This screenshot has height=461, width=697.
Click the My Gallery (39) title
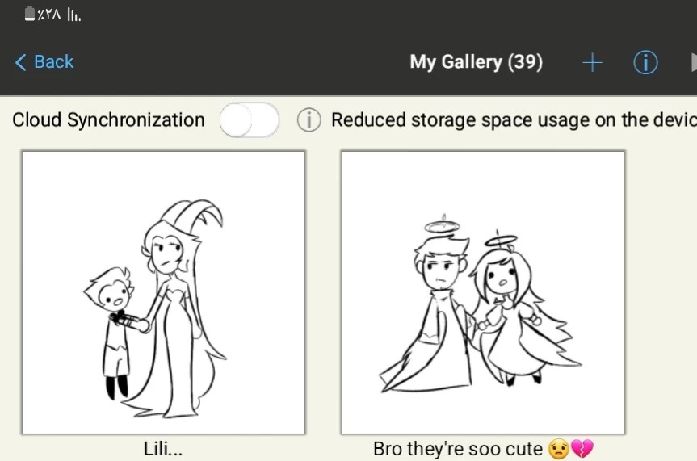[x=476, y=62]
